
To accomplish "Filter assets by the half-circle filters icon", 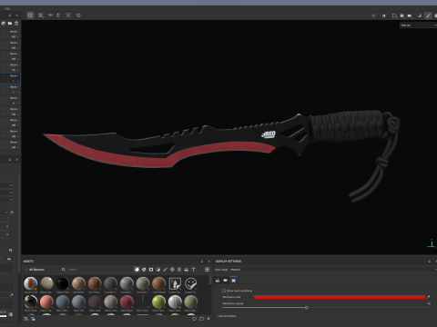I will (x=158, y=270).
